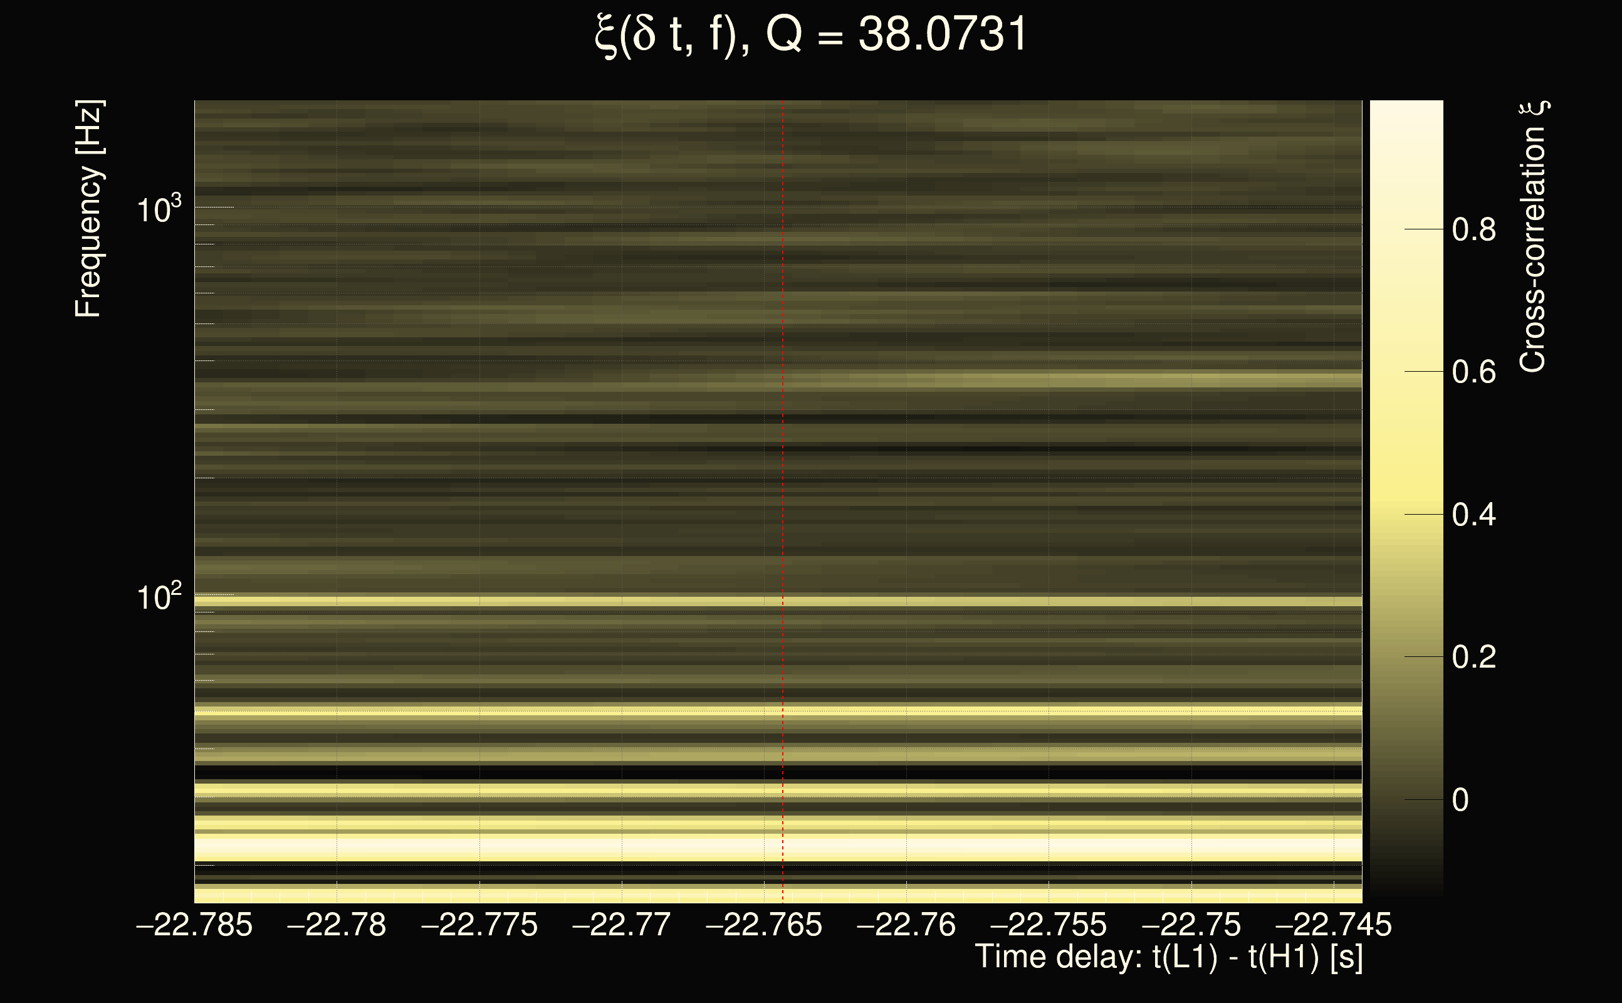This screenshot has width=1622, height=1003.
Task: Click the -22.785 time delay tick label
Action: [194, 924]
